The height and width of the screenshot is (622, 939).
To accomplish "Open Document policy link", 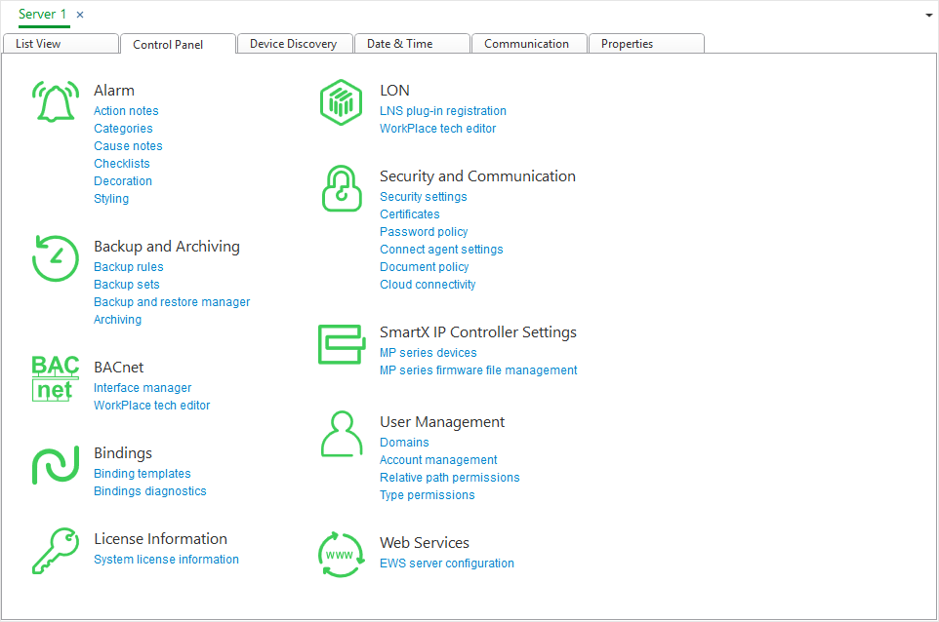I will tap(424, 267).
